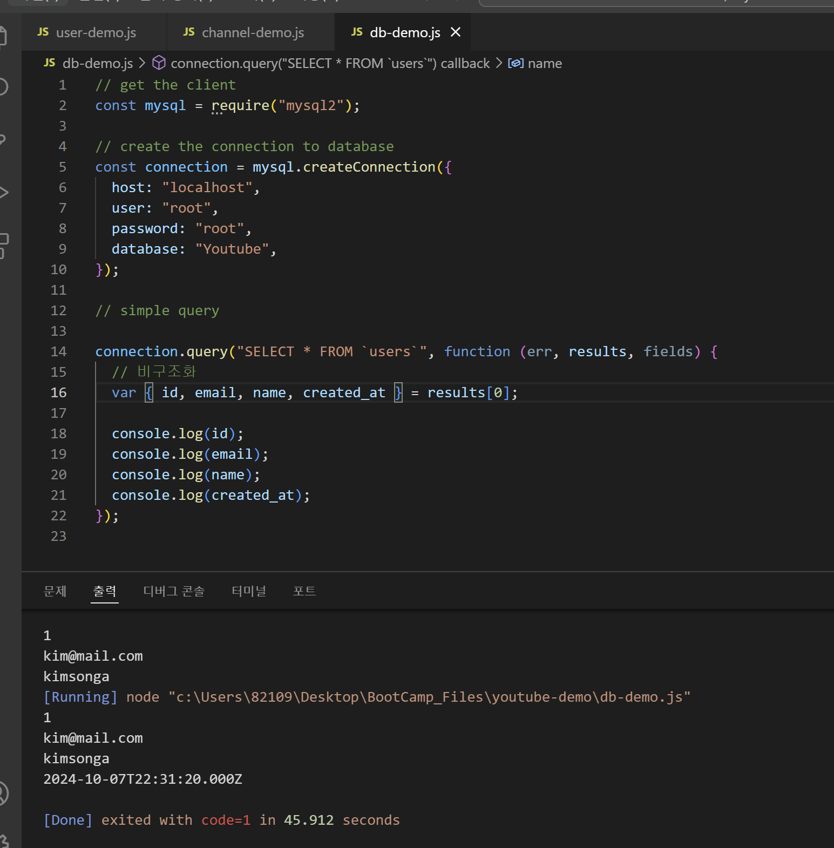Open the 문제 panel tab
The width and height of the screenshot is (834, 848).
pyautogui.click(x=55, y=591)
